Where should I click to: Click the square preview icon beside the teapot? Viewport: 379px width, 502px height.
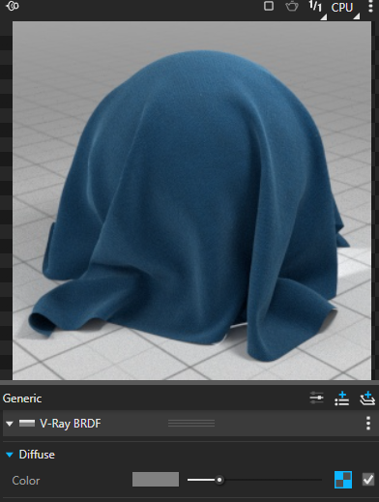[269, 6]
